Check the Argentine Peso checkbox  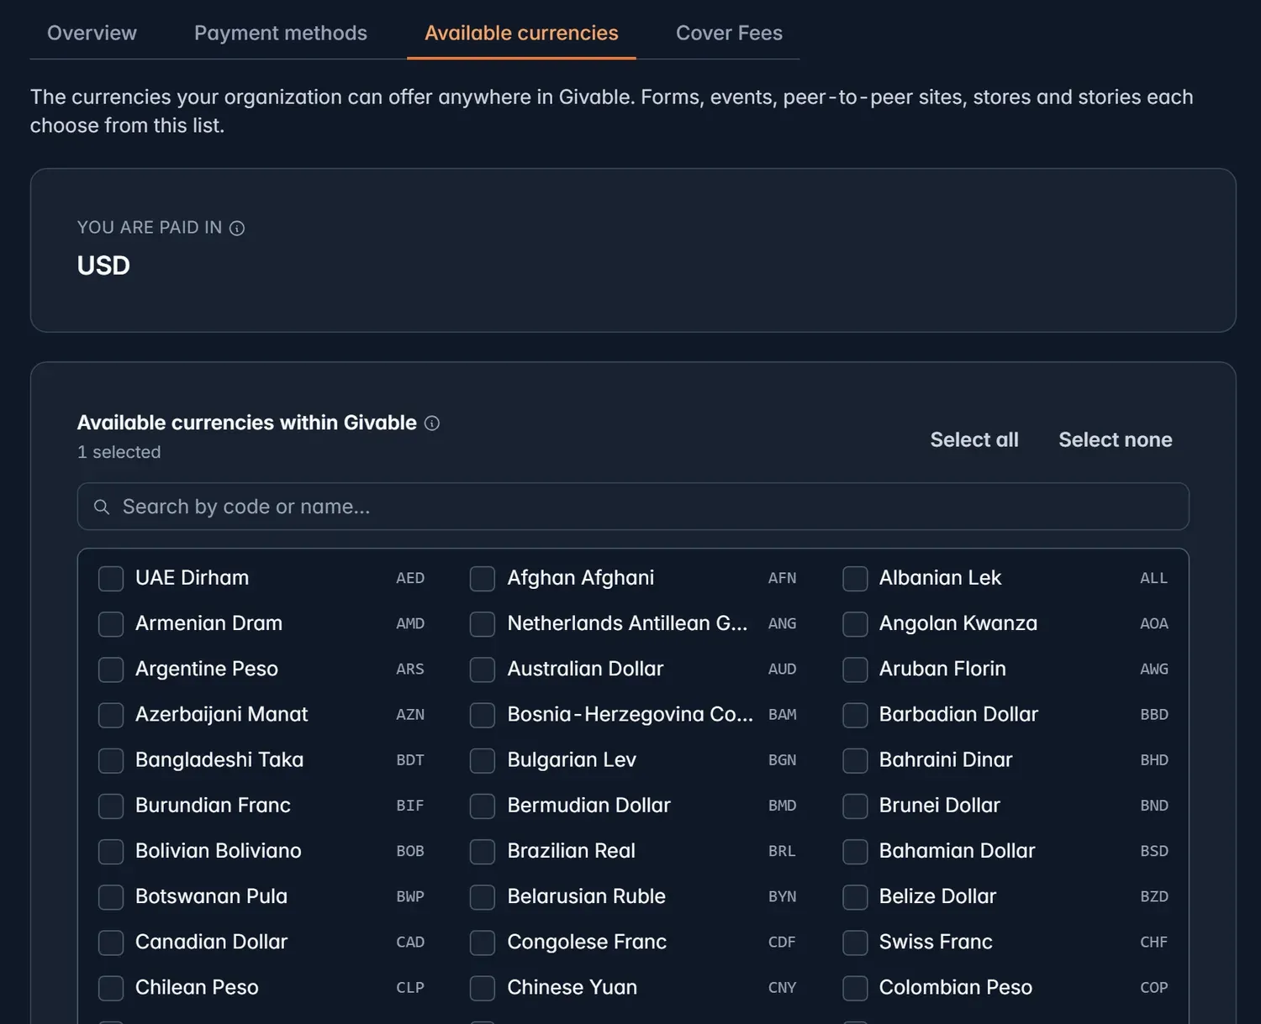111,670
